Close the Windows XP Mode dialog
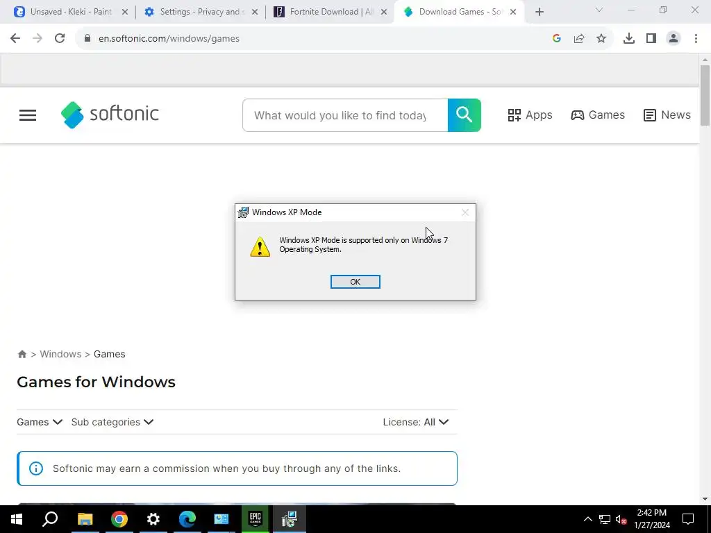This screenshot has height=533, width=711. (465, 212)
